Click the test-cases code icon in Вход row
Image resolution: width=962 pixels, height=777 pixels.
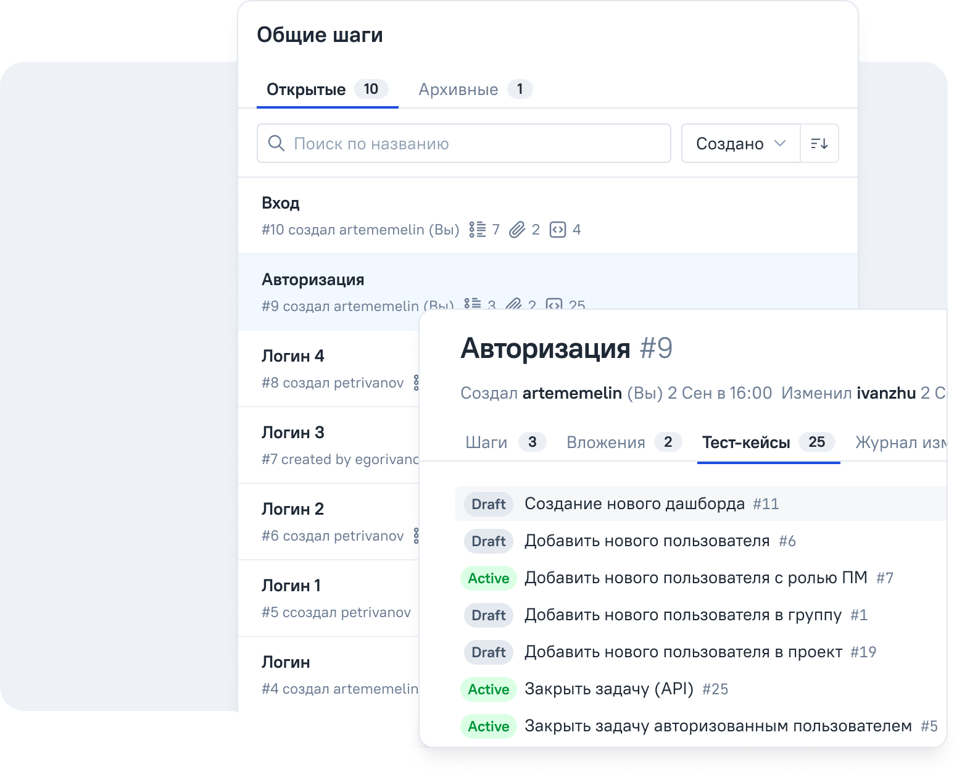558,230
